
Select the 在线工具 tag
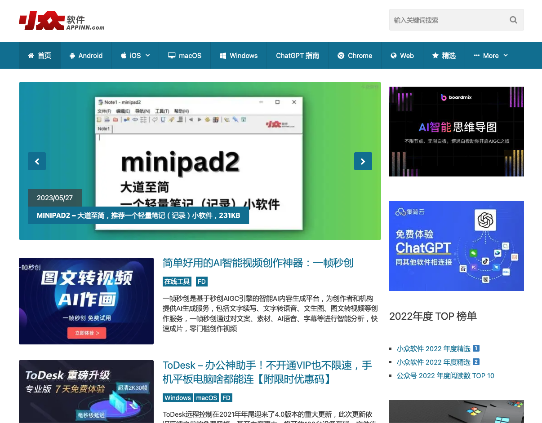pyautogui.click(x=177, y=282)
